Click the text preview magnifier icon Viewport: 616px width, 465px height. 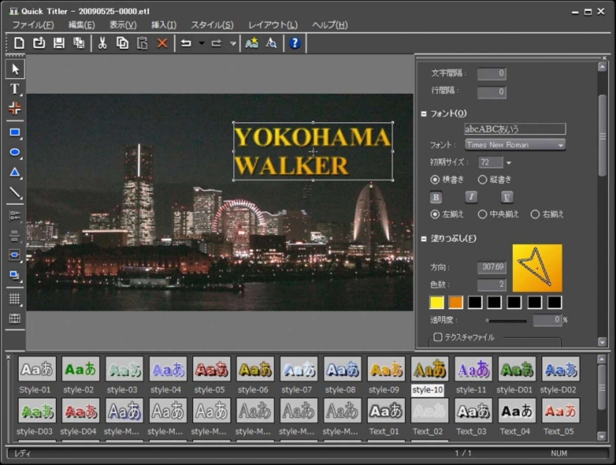[271, 43]
